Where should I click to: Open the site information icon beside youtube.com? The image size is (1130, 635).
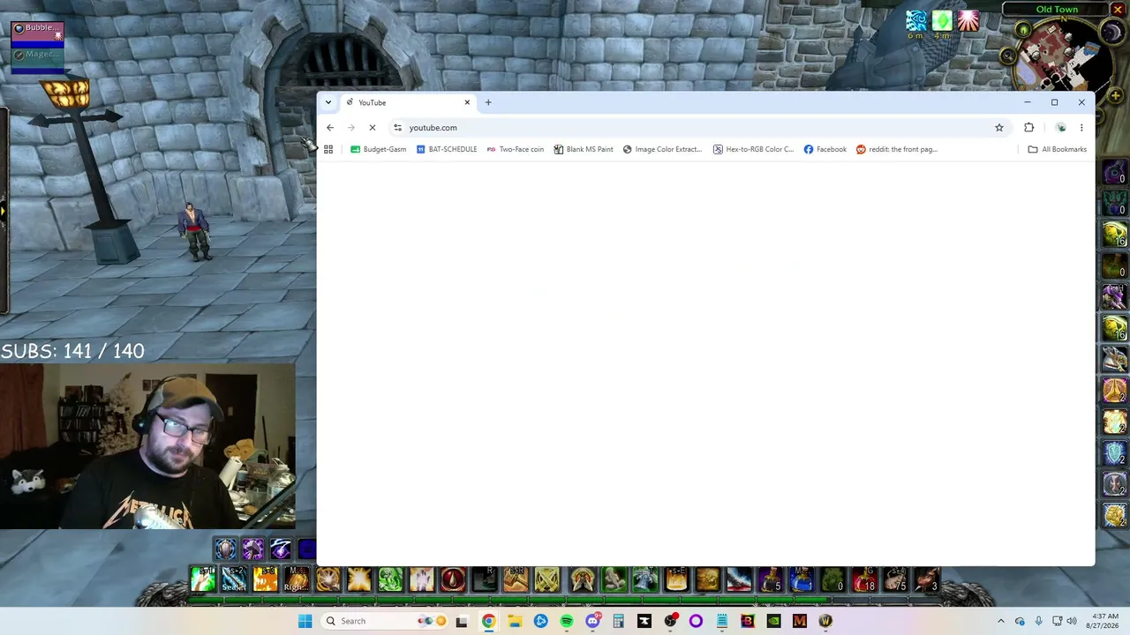pos(397,128)
